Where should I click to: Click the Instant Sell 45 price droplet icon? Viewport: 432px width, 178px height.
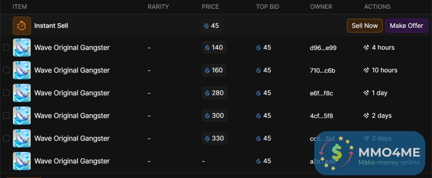click(x=207, y=26)
